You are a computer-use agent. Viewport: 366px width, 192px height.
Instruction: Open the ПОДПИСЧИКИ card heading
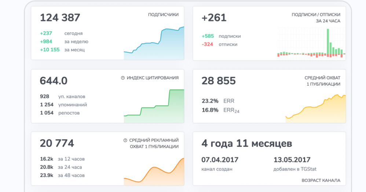tap(163, 15)
